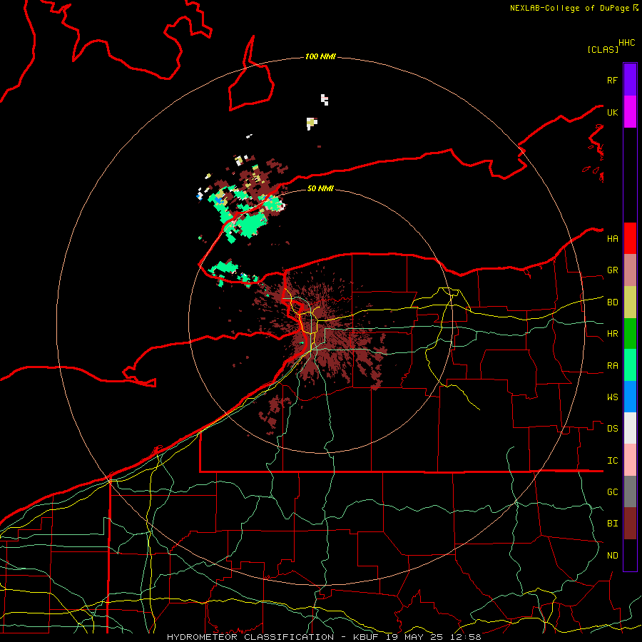Click the Hydrometeor Classification KBUF timestamp caption
642x642 pixels.
[324, 637]
